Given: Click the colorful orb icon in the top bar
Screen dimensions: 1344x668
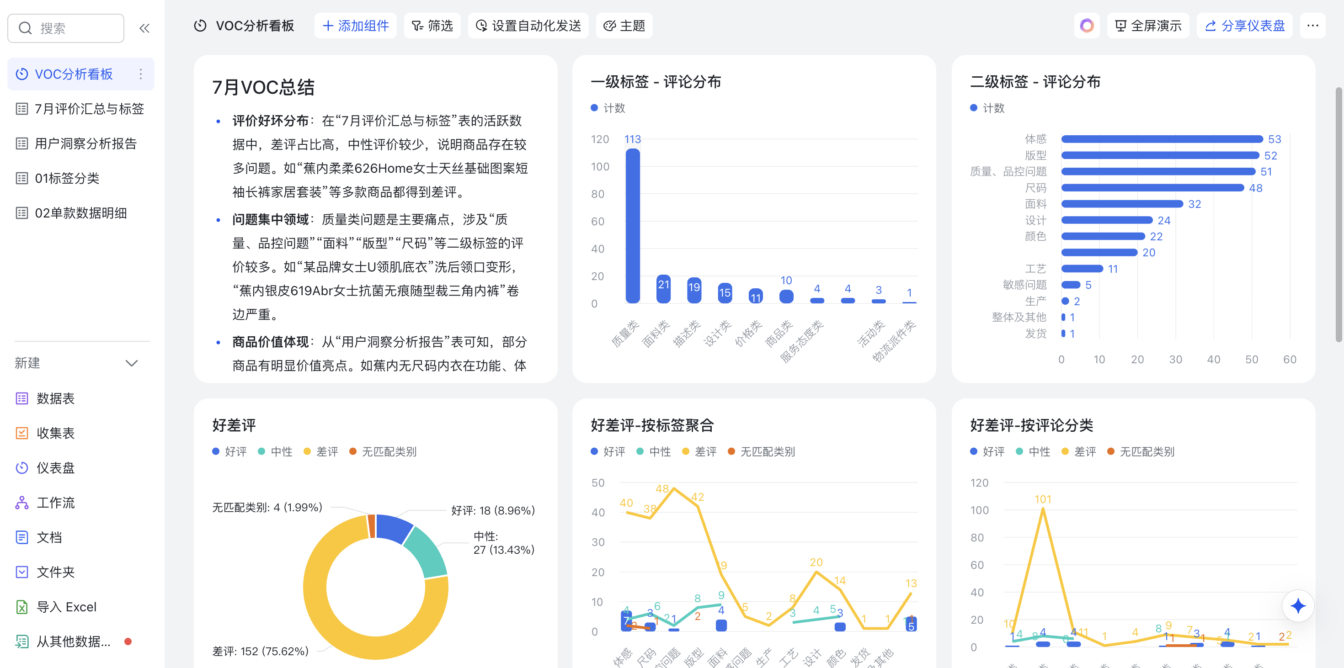Looking at the screenshot, I should [1087, 25].
